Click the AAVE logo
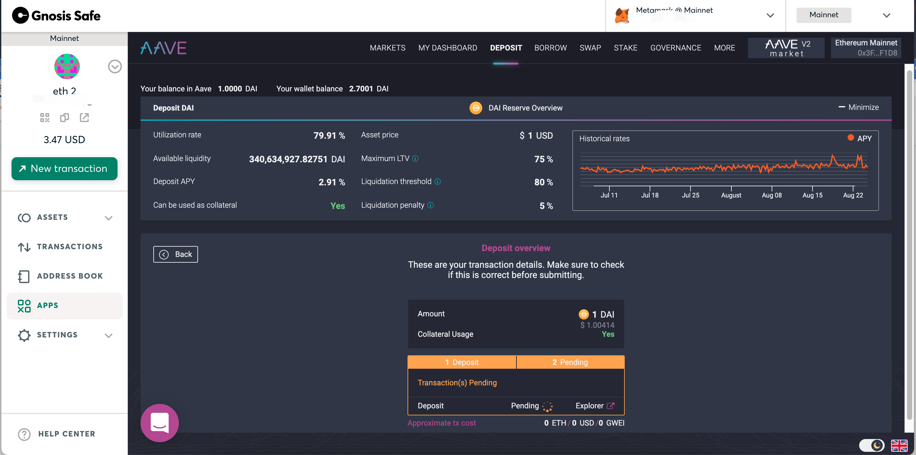 [x=164, y=48]
